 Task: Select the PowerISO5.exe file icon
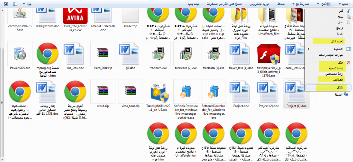pos(20,53)
